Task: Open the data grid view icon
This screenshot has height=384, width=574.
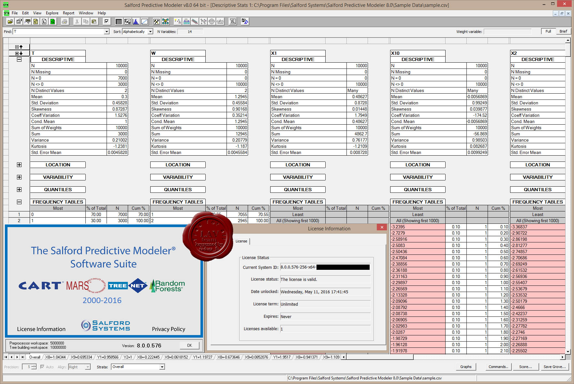Action: [119, 22]
